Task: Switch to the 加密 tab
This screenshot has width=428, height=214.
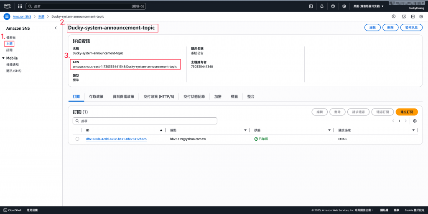Action: coord(218,97)
